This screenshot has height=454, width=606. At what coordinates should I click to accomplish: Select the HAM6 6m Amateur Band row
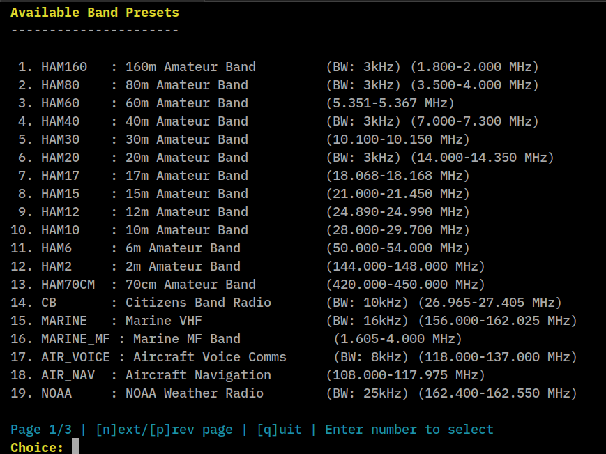[240, 248]
